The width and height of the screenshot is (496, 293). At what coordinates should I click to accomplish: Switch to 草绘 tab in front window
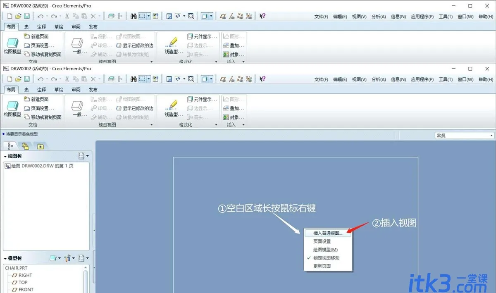[x=59, y=90]
